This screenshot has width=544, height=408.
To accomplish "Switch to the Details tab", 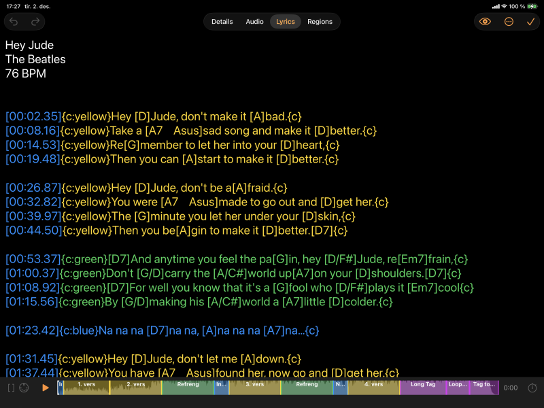I will 222,22.
